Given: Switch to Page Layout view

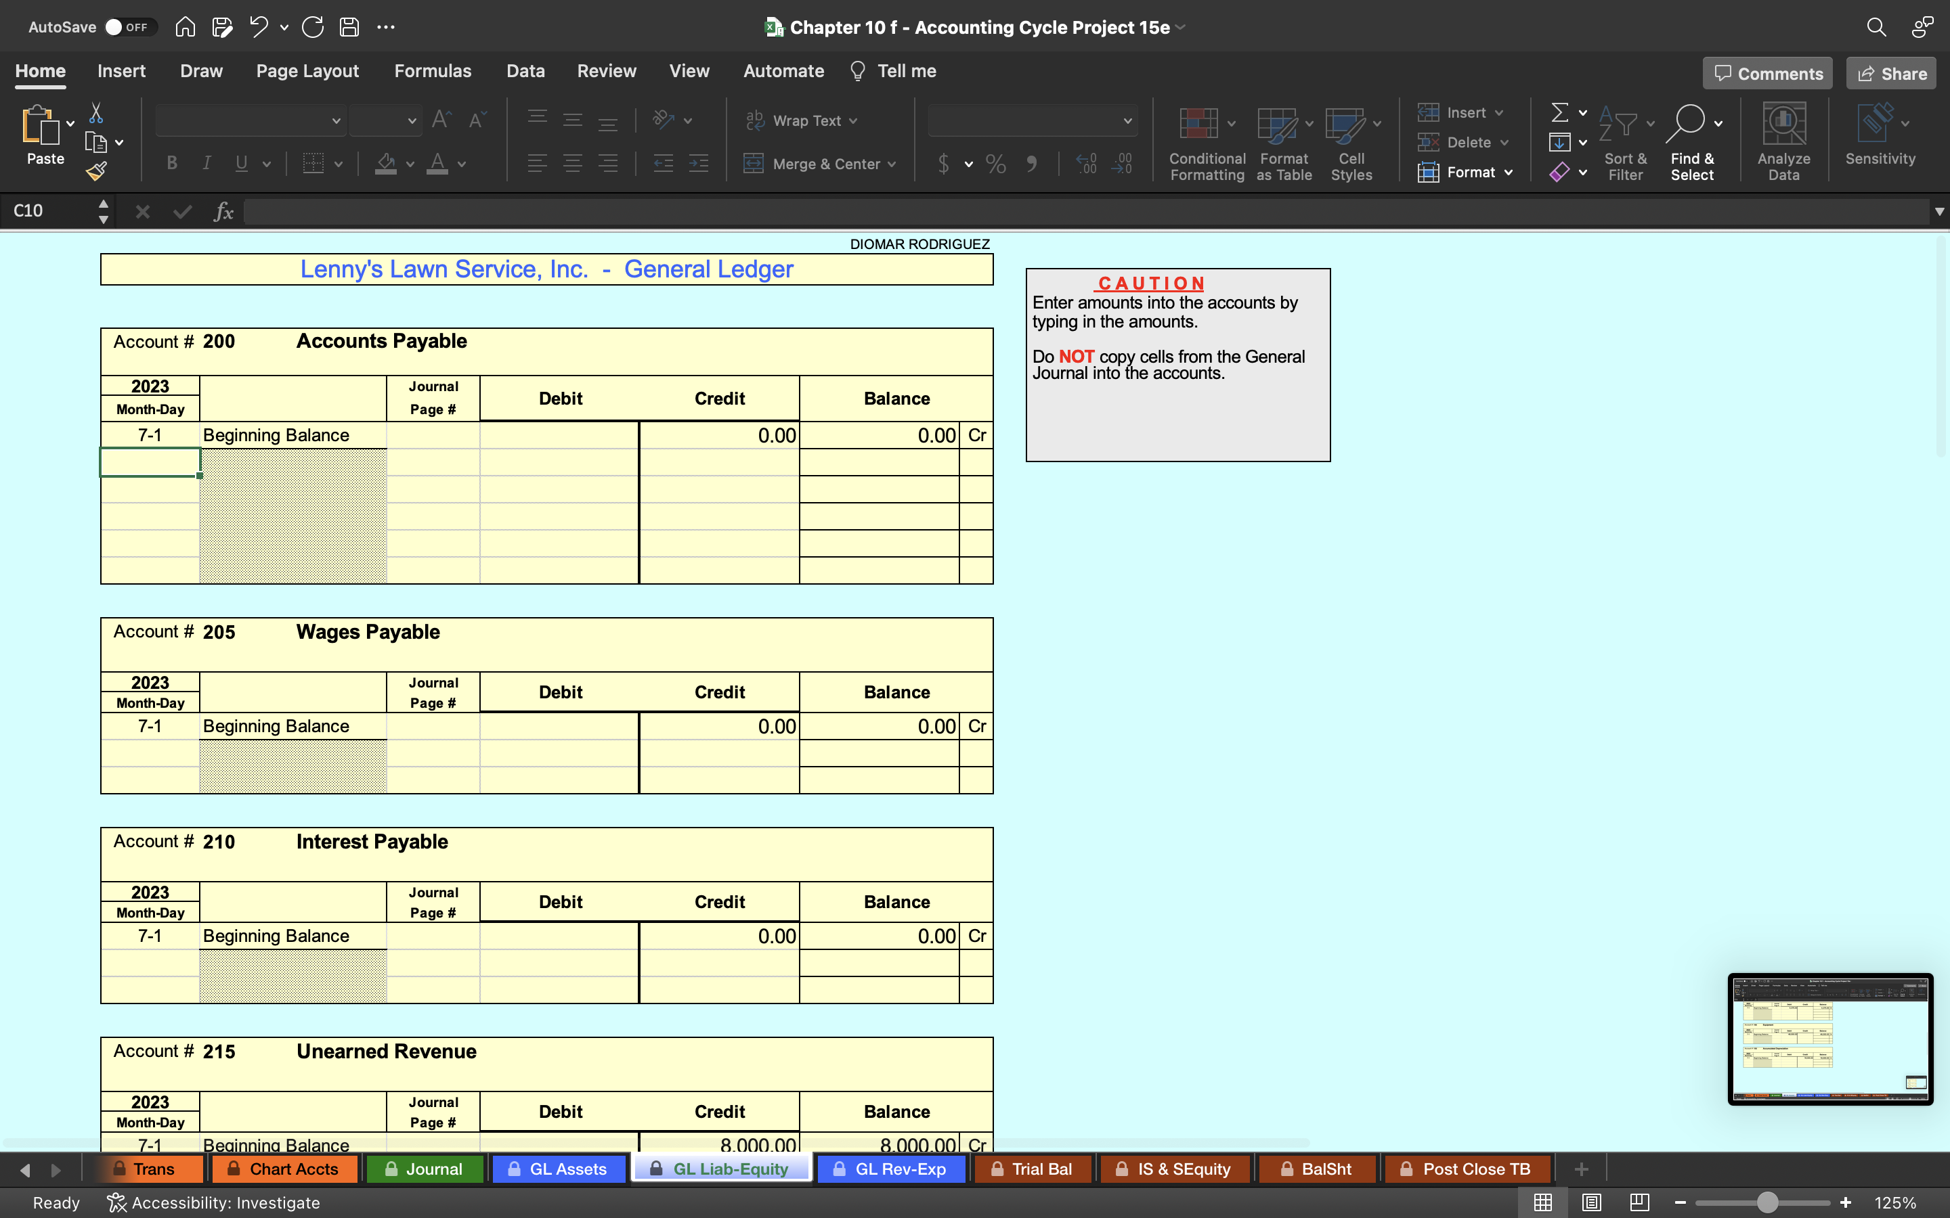Looking at the screenshot, I should tap(1591, 1202).
